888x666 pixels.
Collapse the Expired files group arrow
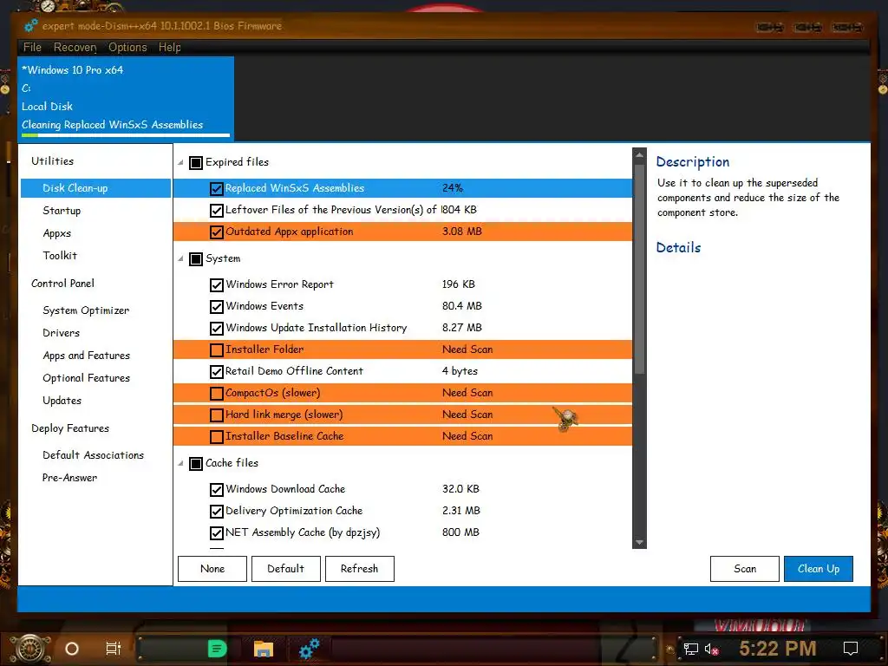[180, 162]
